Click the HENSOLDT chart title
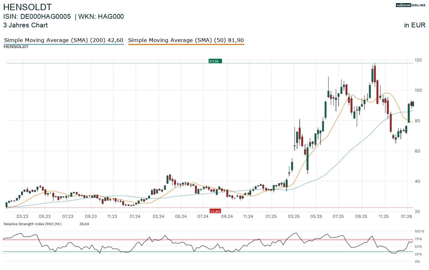The width and height of the screenshot is (429, 270). pos(27,7)
